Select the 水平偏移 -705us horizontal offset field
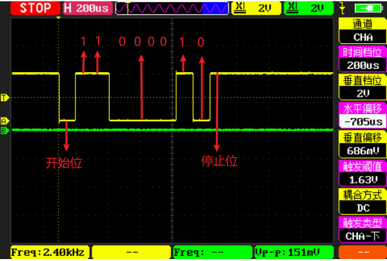This screenshot has height=261, width=387. coord(362,115)
